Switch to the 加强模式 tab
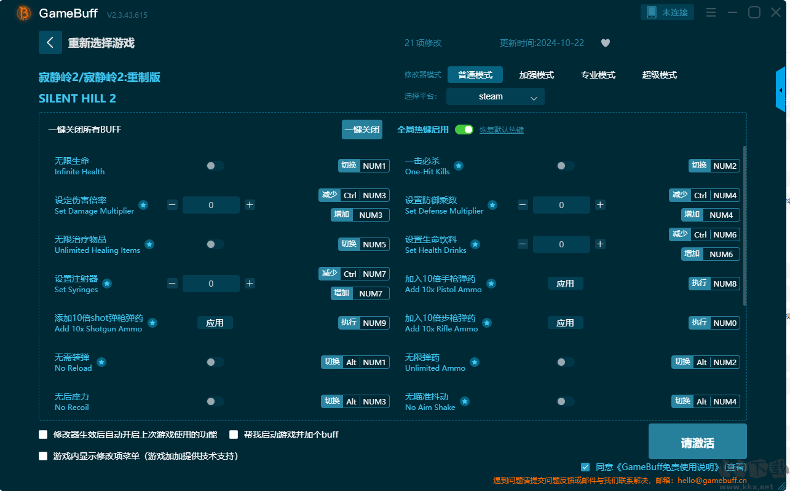790x491 pixels. pyautogui.click(x=537, y=75)
